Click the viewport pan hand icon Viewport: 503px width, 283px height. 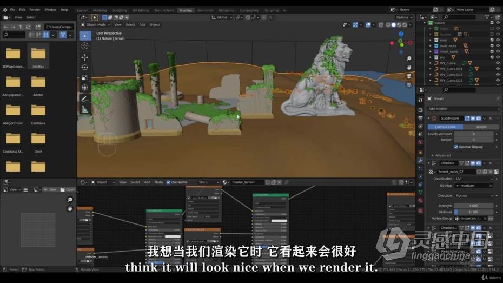[409, 68]
